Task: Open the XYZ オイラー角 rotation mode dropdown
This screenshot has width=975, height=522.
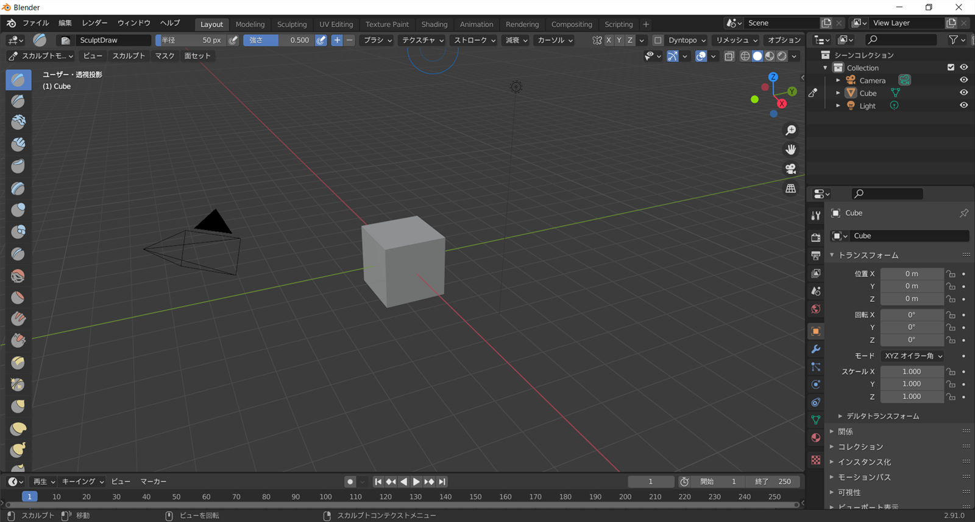Action: (x=913, y=356)
